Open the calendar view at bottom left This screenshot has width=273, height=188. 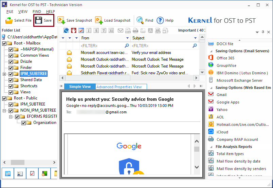point(8,174)
